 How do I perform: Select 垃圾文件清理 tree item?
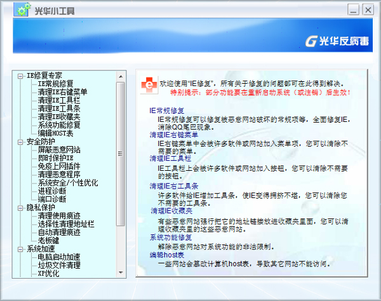pyautogui.click(x=59, y=265)
